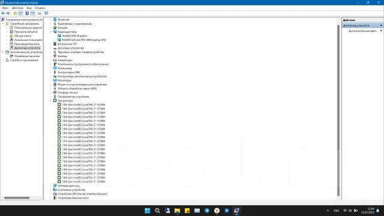Click the Камеры camera icon
Viewport: 384px width, 216px height.
(x=55, y=56)
